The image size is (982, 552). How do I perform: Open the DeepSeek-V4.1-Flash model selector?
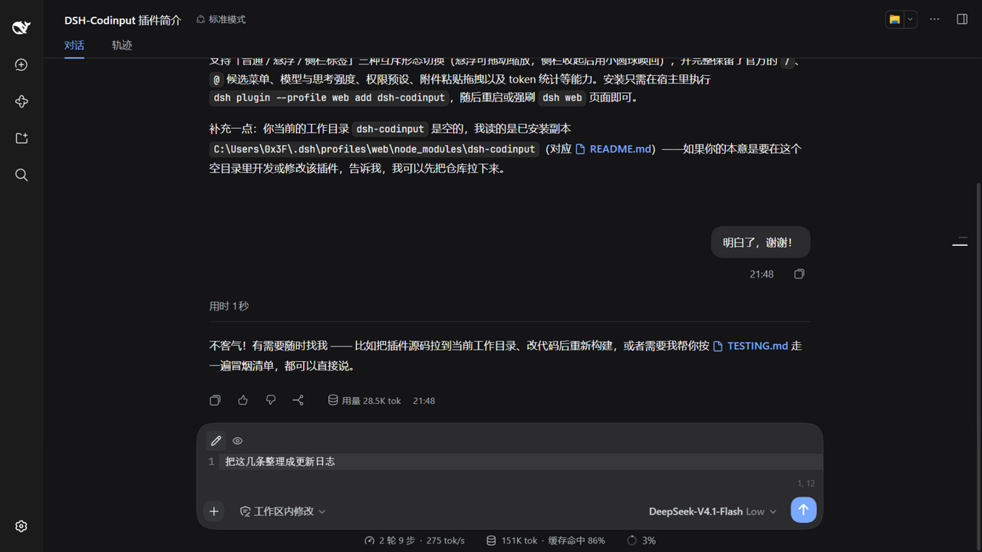click(x=713, y=511)
